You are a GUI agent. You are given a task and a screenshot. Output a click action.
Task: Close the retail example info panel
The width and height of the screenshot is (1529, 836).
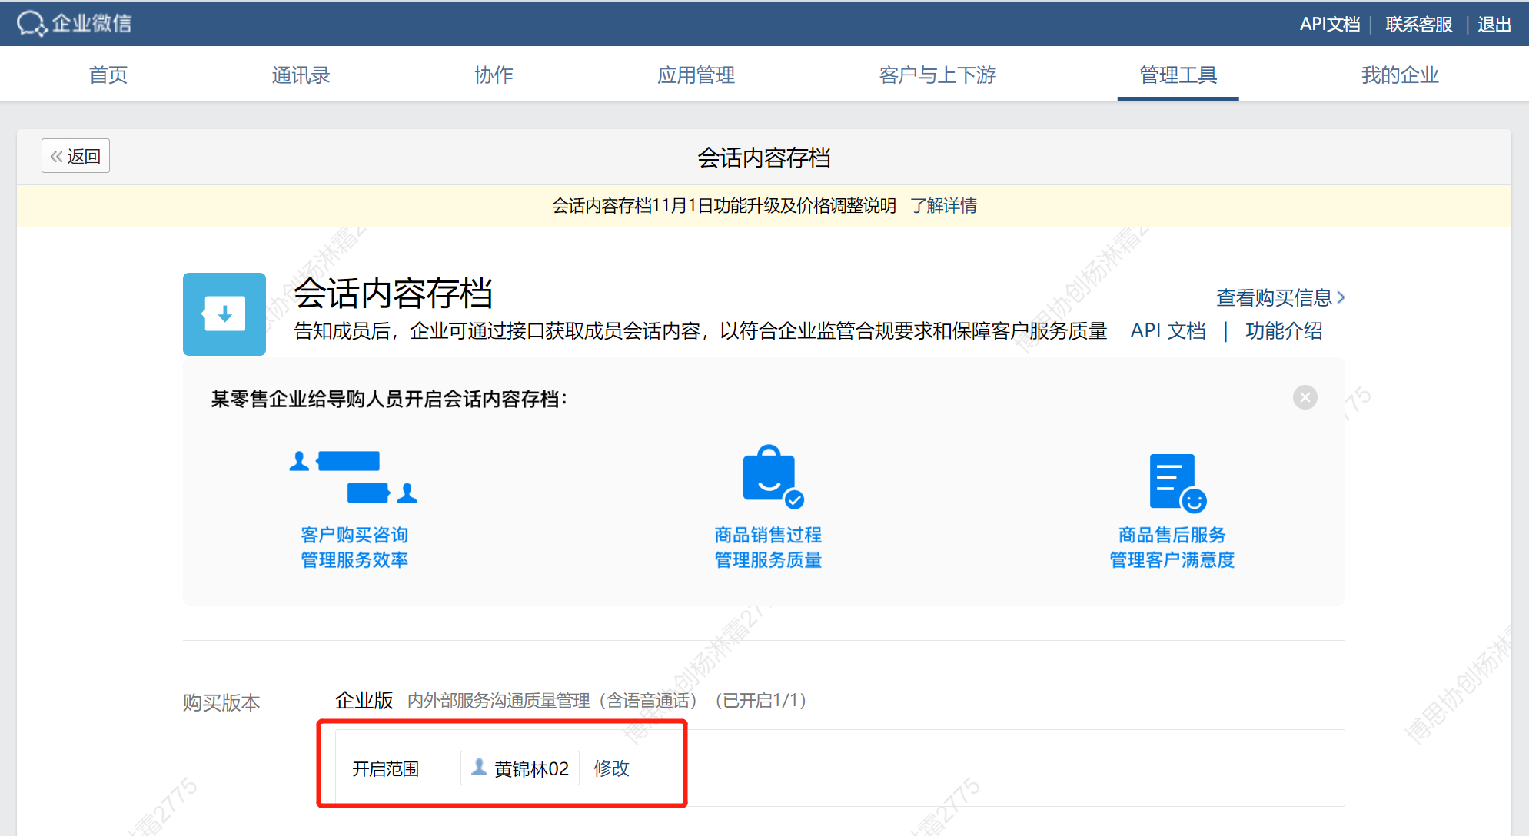pyautogui.click(x=1305, y=397)
